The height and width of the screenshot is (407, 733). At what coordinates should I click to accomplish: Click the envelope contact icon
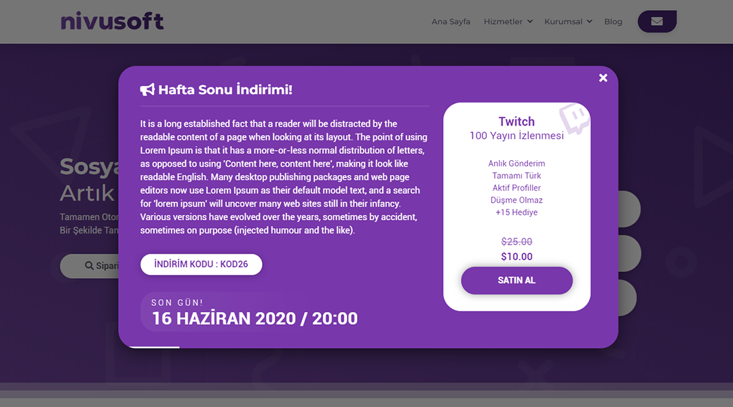[x=656, y=22]
